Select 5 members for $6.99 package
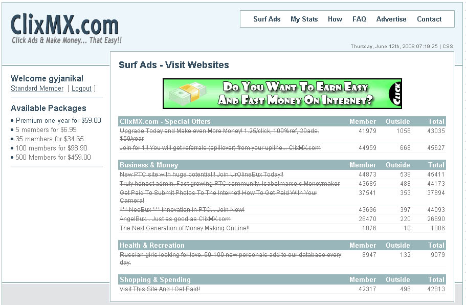Viewport: 466px width, 305px height. point(46,129)
